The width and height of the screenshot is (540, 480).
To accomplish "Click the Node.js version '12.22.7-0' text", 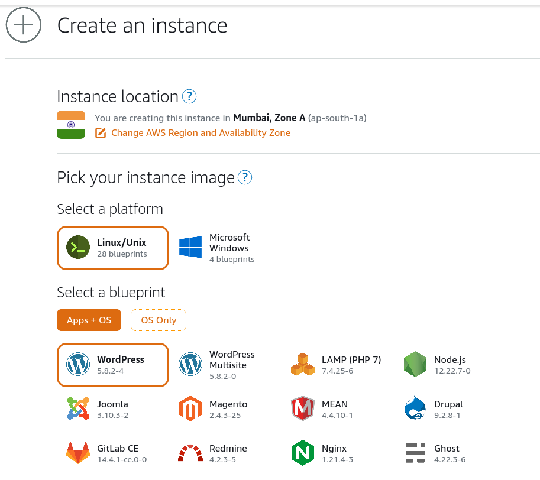I will 452,371.
